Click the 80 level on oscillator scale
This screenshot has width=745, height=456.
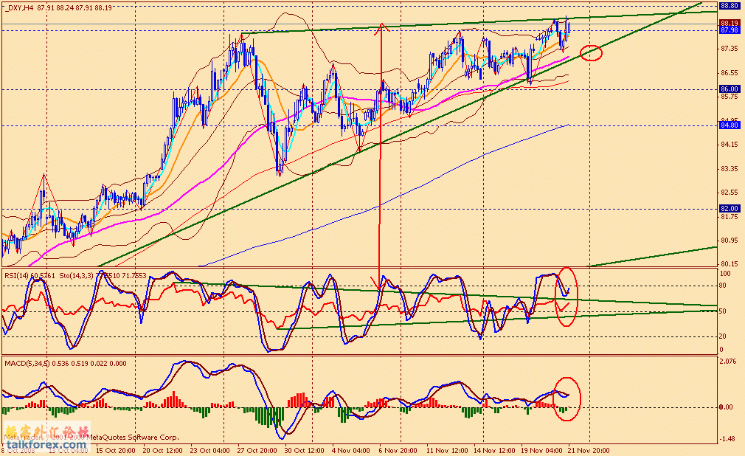tap(723, 286)
